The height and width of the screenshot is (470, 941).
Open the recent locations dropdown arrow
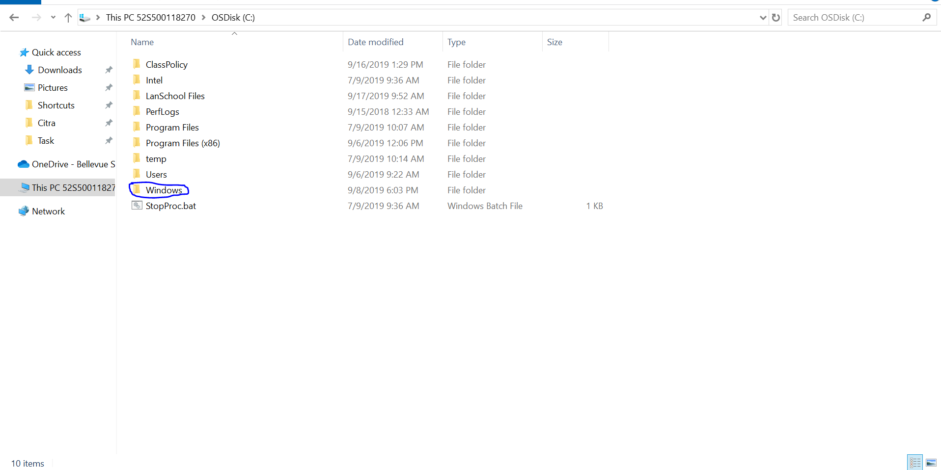click(53, 18)
